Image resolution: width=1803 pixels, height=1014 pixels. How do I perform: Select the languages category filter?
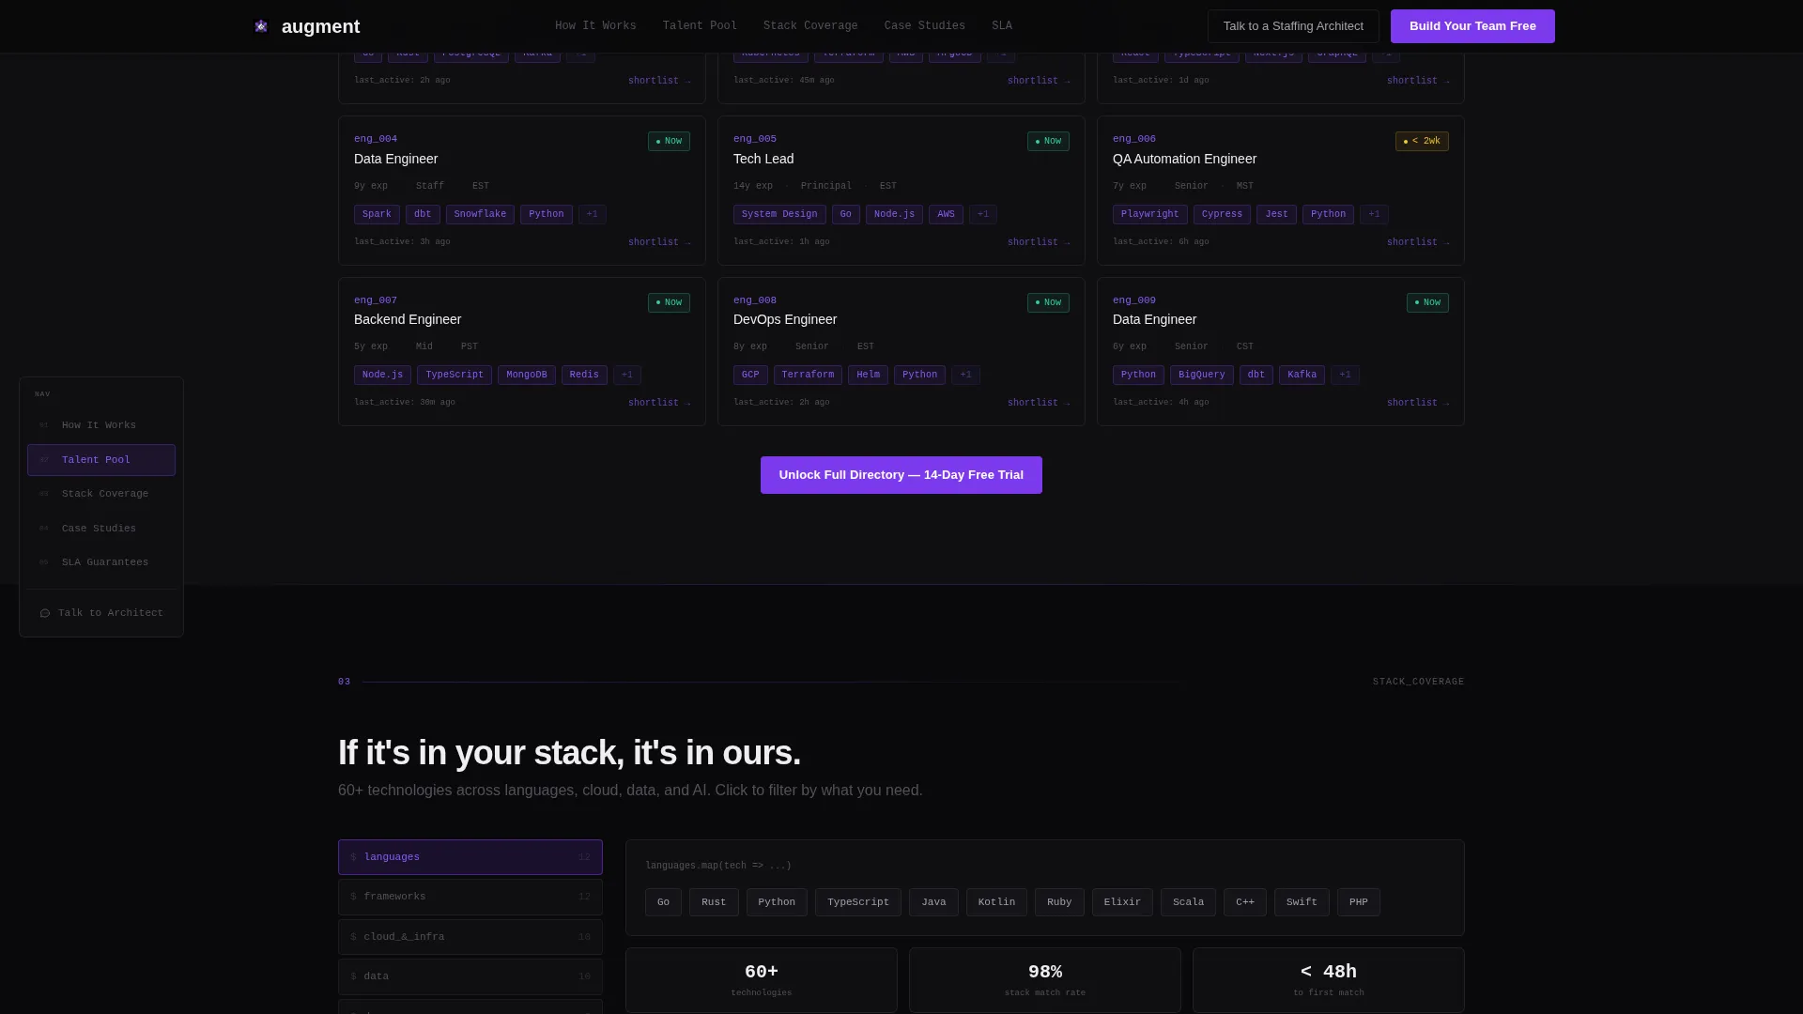470,857
